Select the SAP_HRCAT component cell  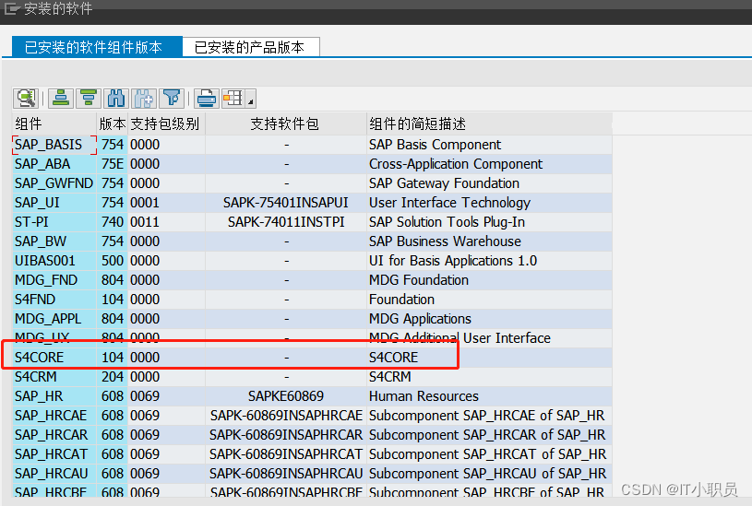(x=54, y=454)
